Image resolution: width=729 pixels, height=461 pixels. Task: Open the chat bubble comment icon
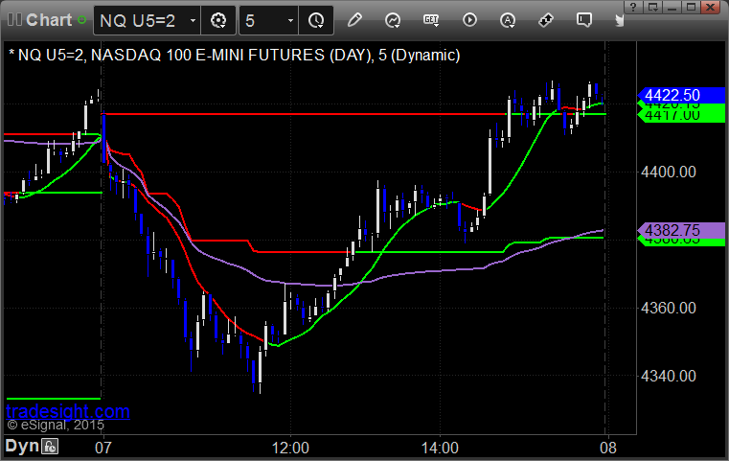click(584, 20)
